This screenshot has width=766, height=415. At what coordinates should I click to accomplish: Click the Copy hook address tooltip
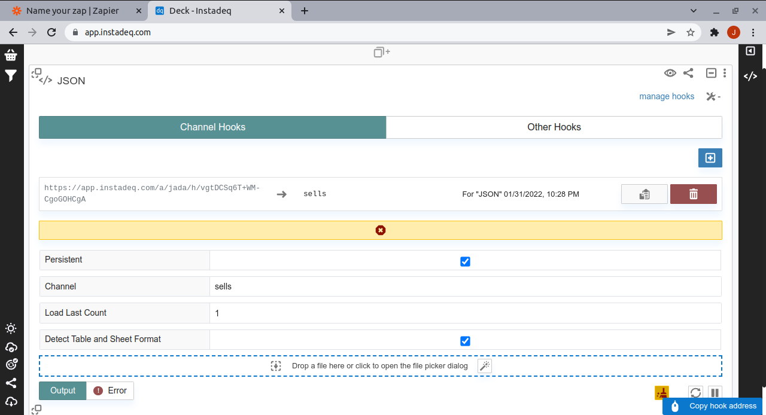point(712,406)
